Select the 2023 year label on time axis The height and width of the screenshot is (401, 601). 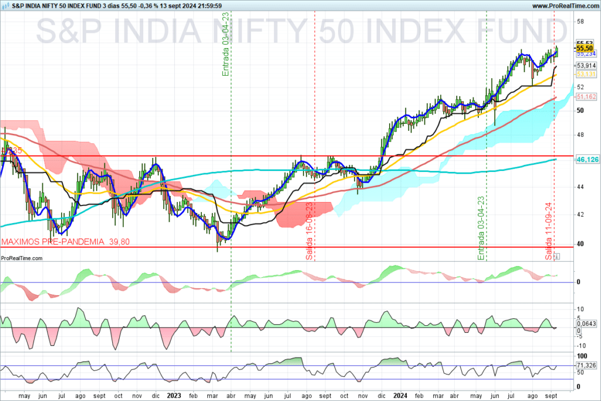174,396
